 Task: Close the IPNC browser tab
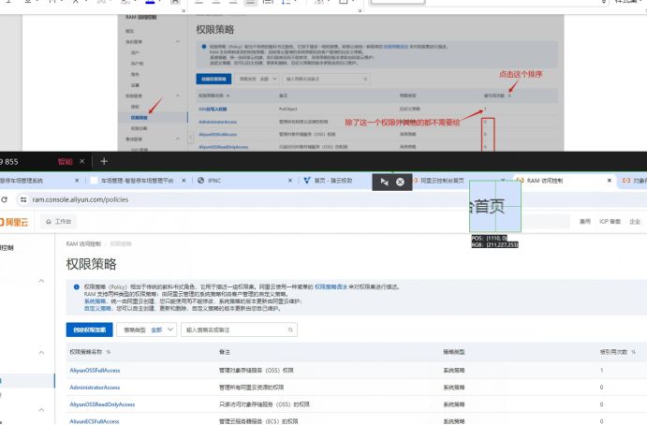pyautogui.click(x=290, y=181)
